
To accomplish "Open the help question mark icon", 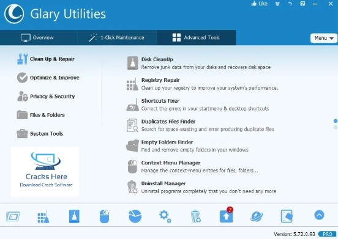I will click(x=302, y=4).
